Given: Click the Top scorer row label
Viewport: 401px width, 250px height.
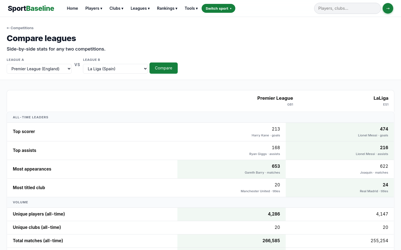Looking at the screenshot, I should coord(24,132).
